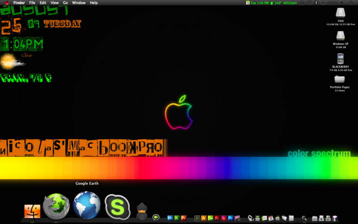Open iChat video bubble icon in dock
Viewport: 358px width, 224px height.
coord(156,217)
